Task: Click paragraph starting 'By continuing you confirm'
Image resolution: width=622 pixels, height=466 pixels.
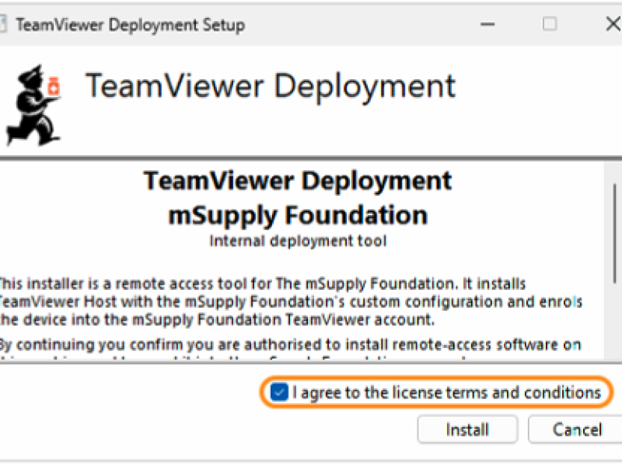Action: click(290, 350)
